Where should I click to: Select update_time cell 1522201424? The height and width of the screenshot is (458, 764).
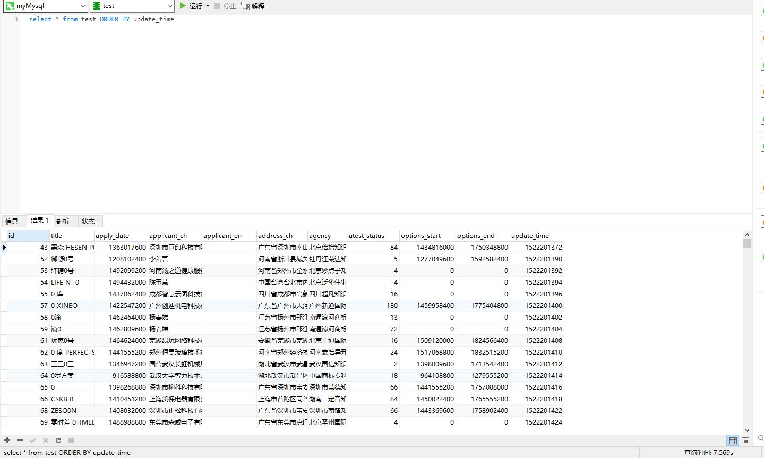tap(537, 422)
